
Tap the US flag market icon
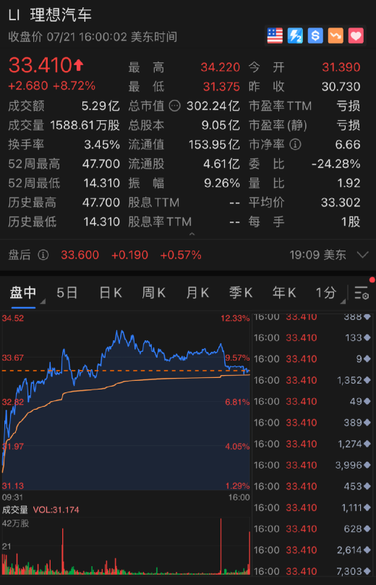tap(275, 35)
